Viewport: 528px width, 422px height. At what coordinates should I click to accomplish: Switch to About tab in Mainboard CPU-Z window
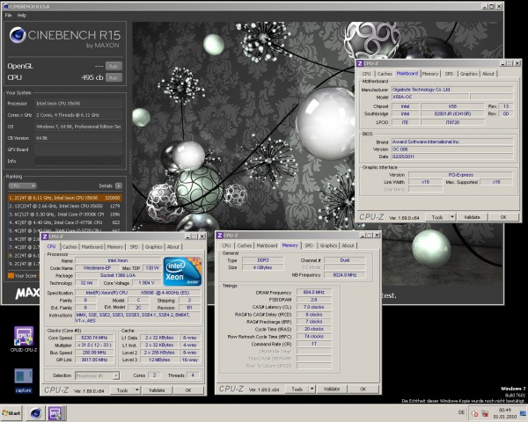[x=488, y=74]
